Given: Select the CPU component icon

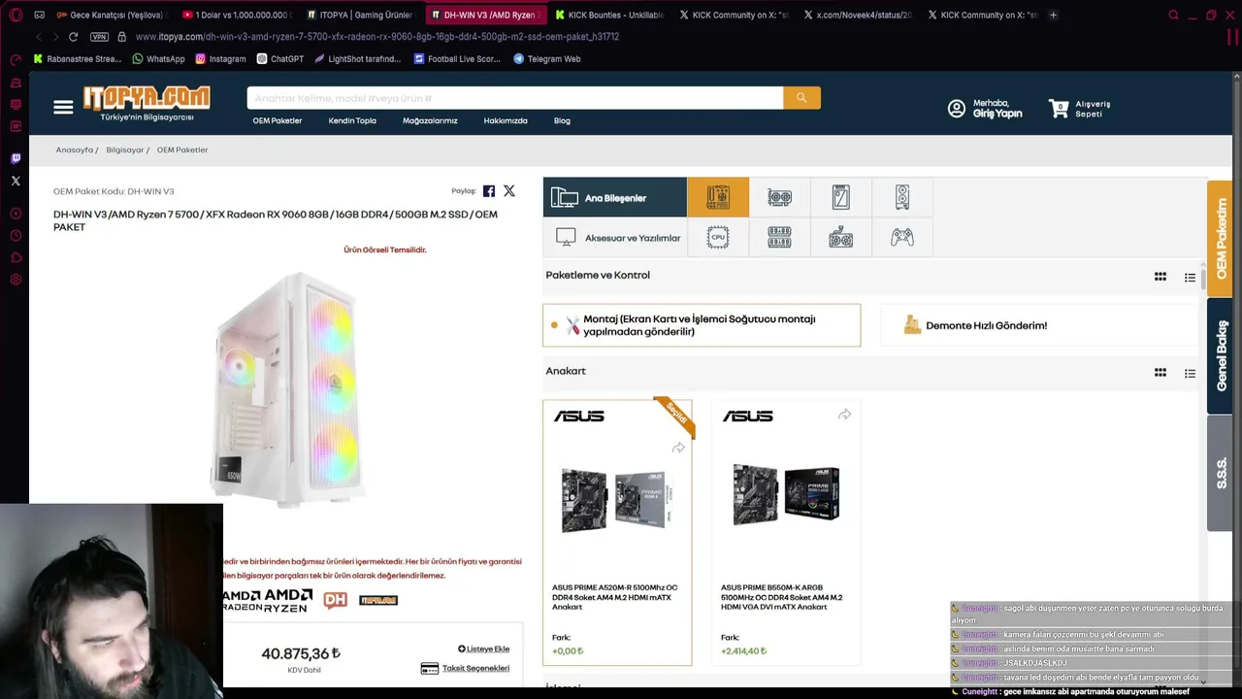Looking at the screenshot, I should coord(718,238).
